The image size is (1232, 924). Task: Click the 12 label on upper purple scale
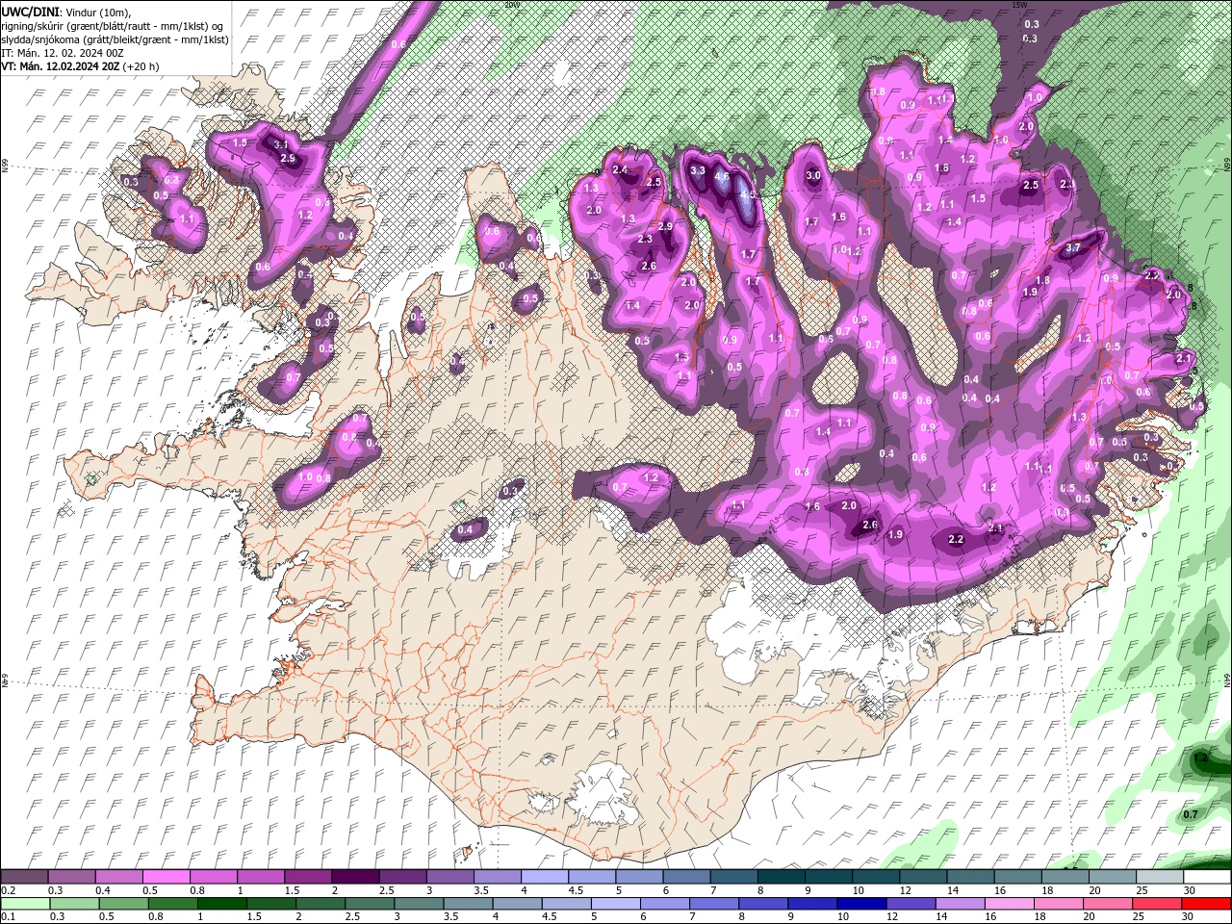coord(906,890)
